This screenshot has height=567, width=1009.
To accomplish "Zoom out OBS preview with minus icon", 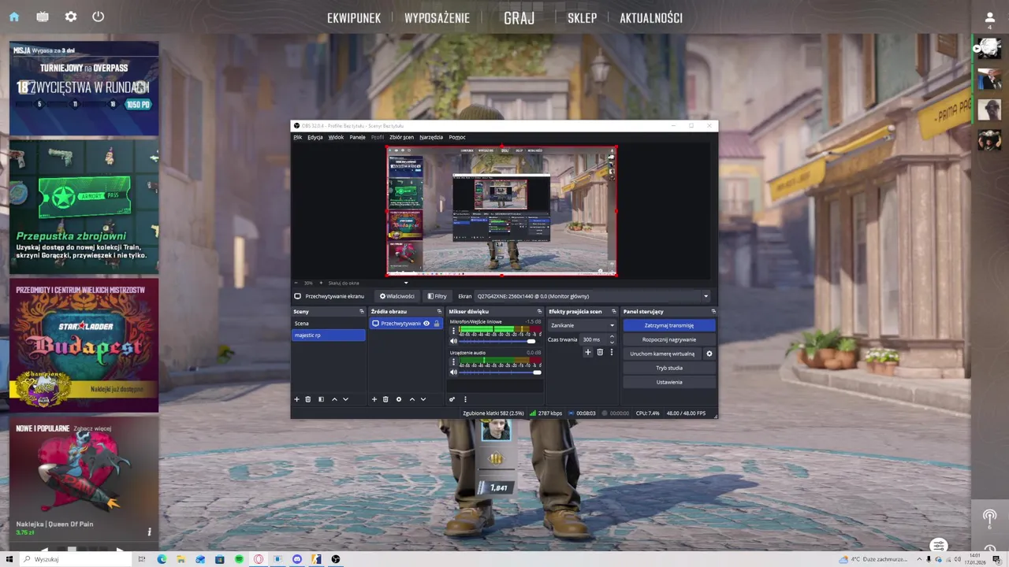I will 296,283.
